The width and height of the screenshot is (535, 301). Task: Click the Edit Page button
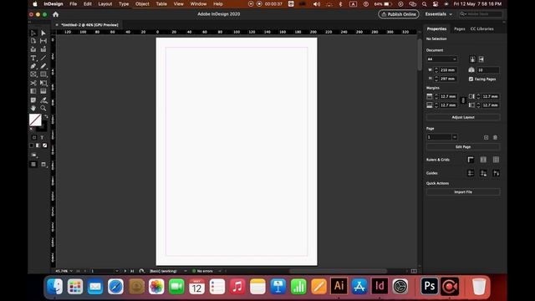coord(463,147)
